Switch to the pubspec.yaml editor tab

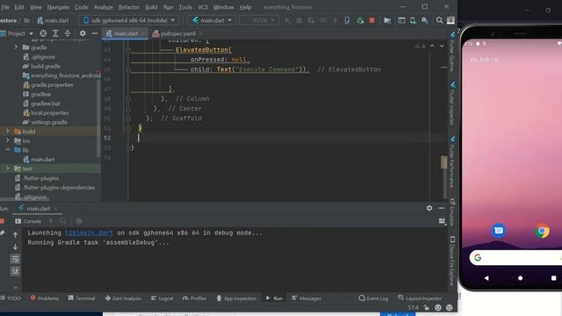pos(177,33)
